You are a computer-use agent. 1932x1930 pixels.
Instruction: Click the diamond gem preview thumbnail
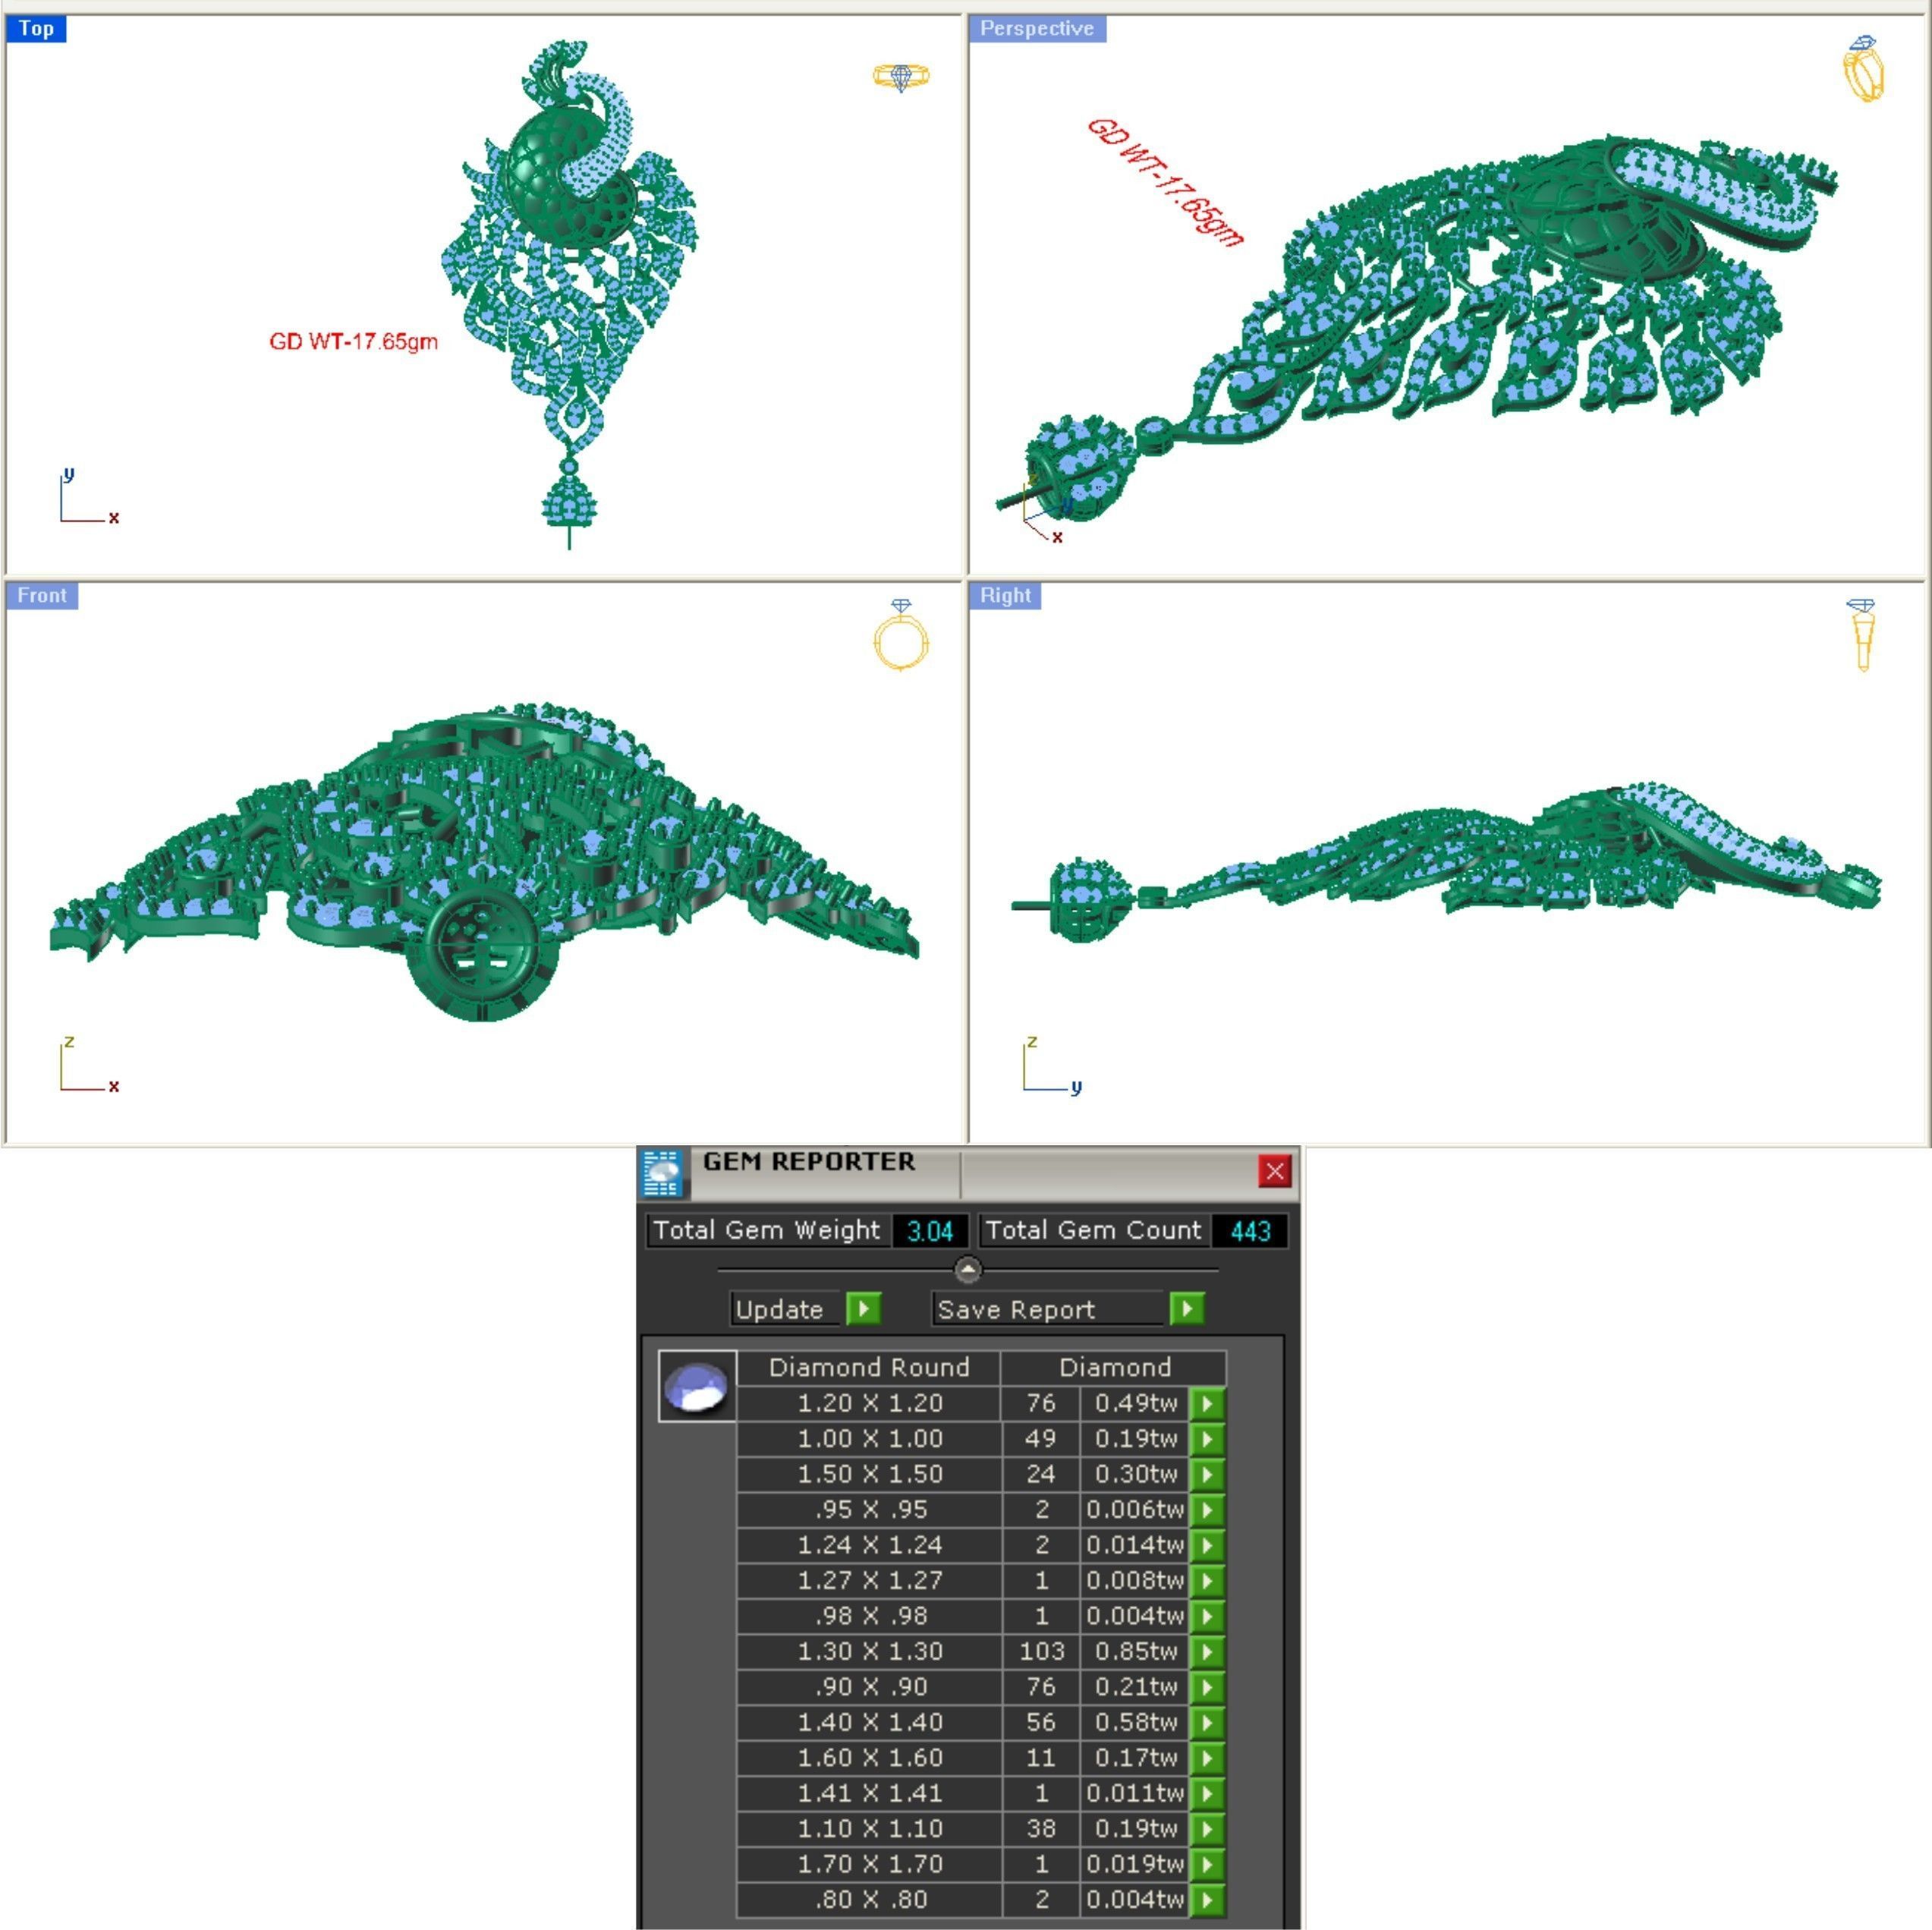697,1387
